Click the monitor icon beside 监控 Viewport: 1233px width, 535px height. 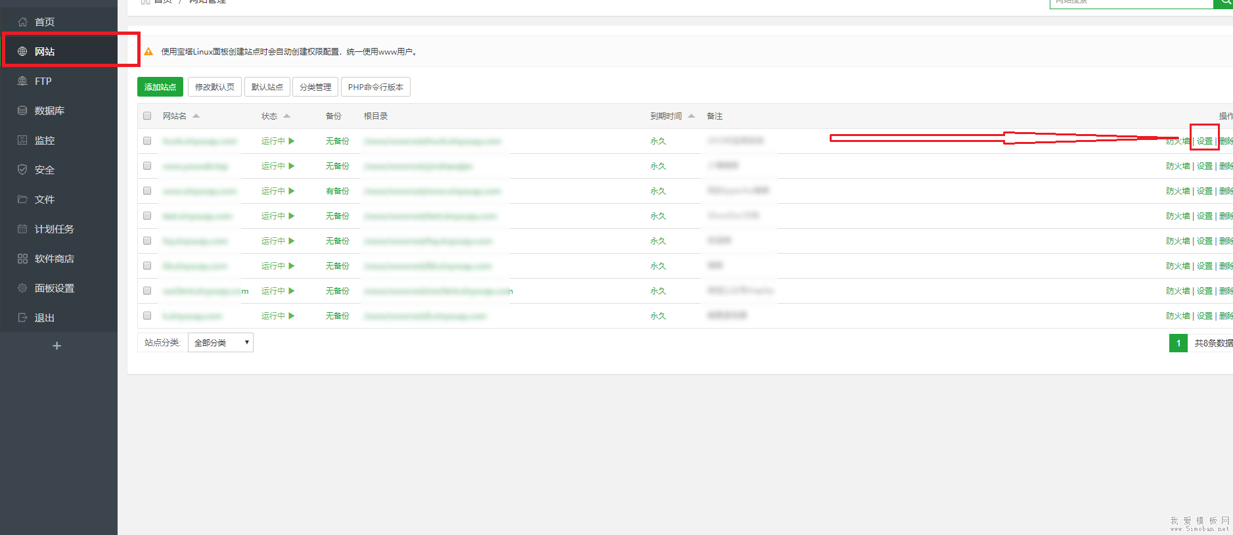click(22, 140)
